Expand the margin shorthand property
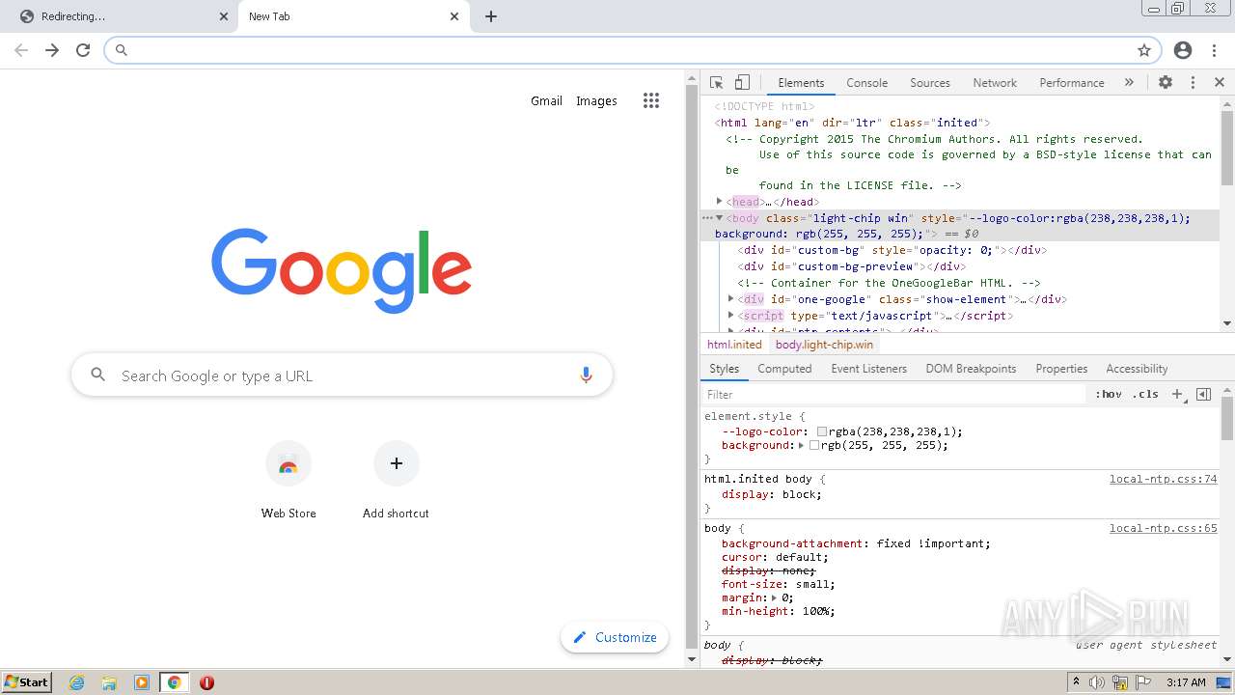Image resolution: width=1235 pixels, height=695 pixels. [775, 598]
